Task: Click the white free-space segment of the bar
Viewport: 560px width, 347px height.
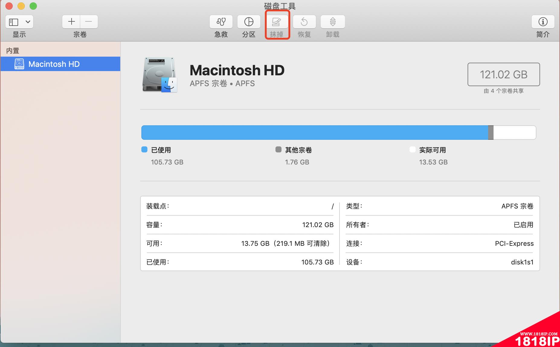Action: pyautogui.click(x=515, y=133)
